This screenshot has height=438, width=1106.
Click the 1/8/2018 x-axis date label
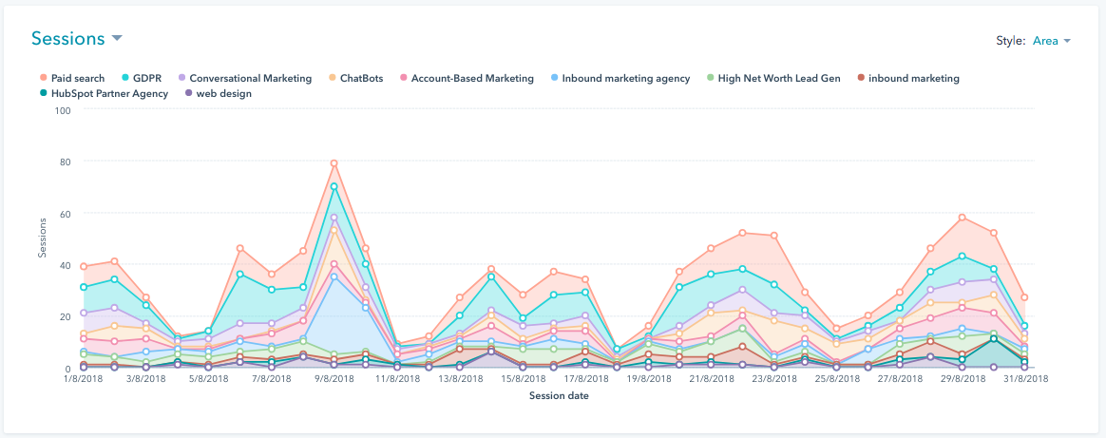coord(84,379)
